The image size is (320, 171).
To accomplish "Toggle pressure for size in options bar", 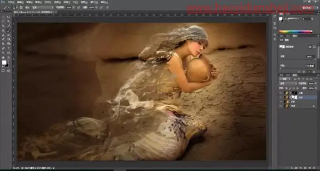I will click(x=107, y=8).
